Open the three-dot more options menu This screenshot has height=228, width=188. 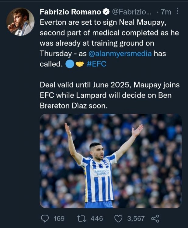pos(178,12)
